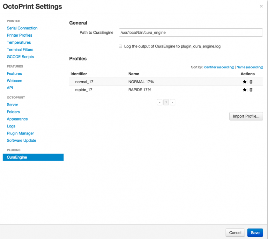Focus the Path to CuraEngine field

pyautogui.click(x=190, y=33)
